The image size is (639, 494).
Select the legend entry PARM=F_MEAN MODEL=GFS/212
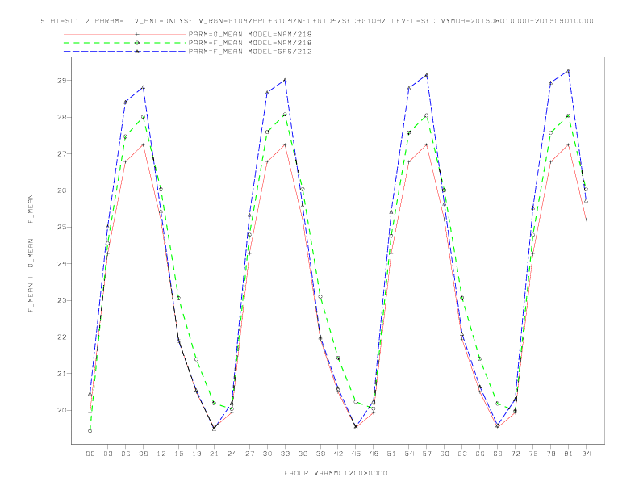[250, 52]
